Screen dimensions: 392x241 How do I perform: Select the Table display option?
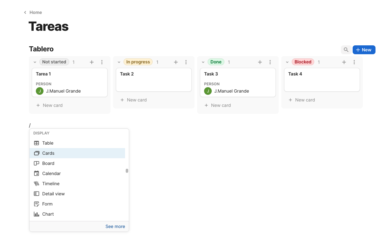pos(48,143)
